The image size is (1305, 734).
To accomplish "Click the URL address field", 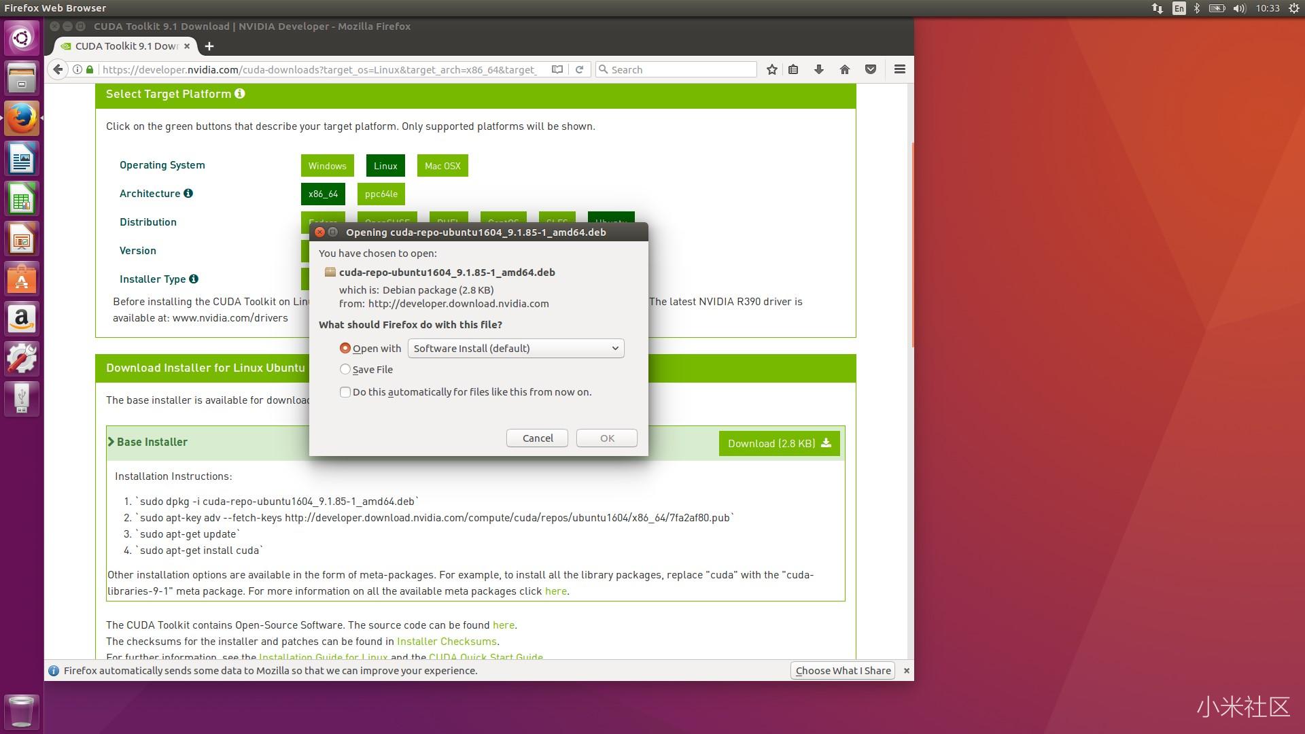I will pyautogui.click(x=319, y=69).
